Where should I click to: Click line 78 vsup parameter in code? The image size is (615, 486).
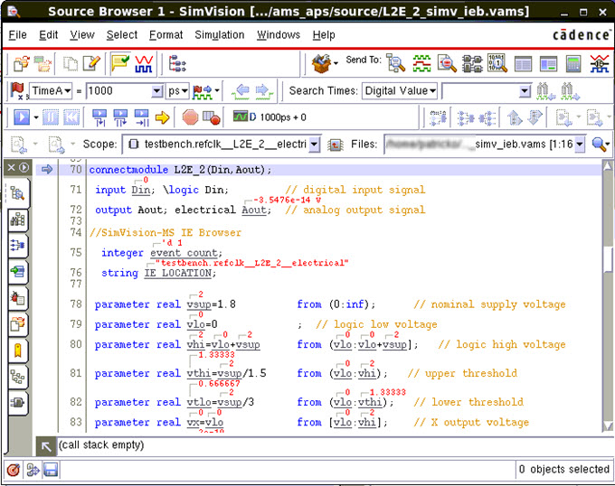click(x=199, y=305)
